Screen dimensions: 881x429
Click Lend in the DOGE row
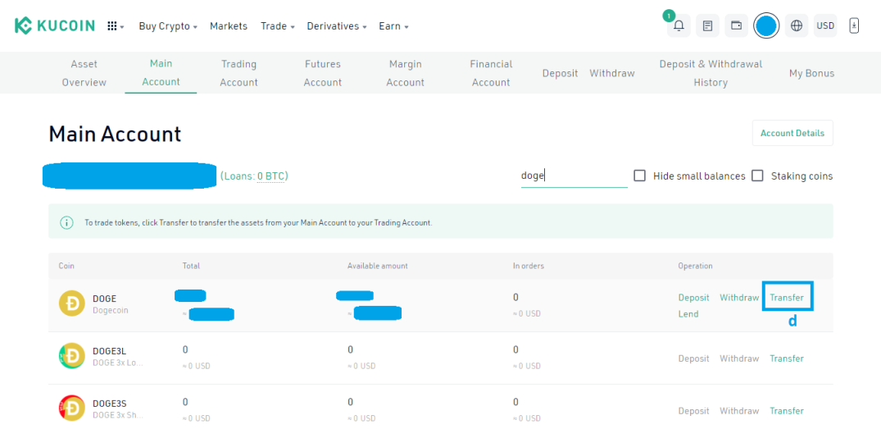click(x=688, y=313)
